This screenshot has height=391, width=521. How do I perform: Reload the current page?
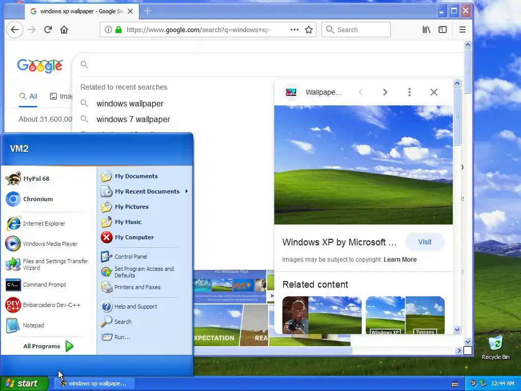[x=48, y=30]
